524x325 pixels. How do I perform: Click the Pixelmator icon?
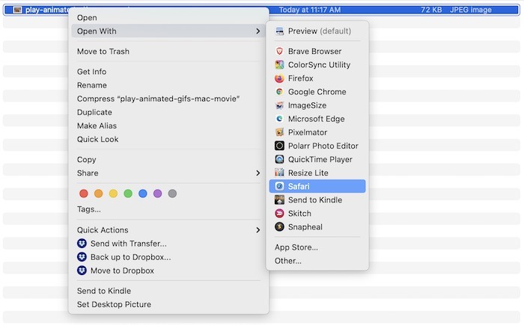pyautogui.click(x=279, y=132)
